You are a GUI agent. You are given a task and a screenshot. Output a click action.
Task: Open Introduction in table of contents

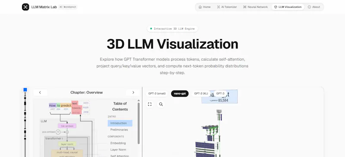(120, 123)
